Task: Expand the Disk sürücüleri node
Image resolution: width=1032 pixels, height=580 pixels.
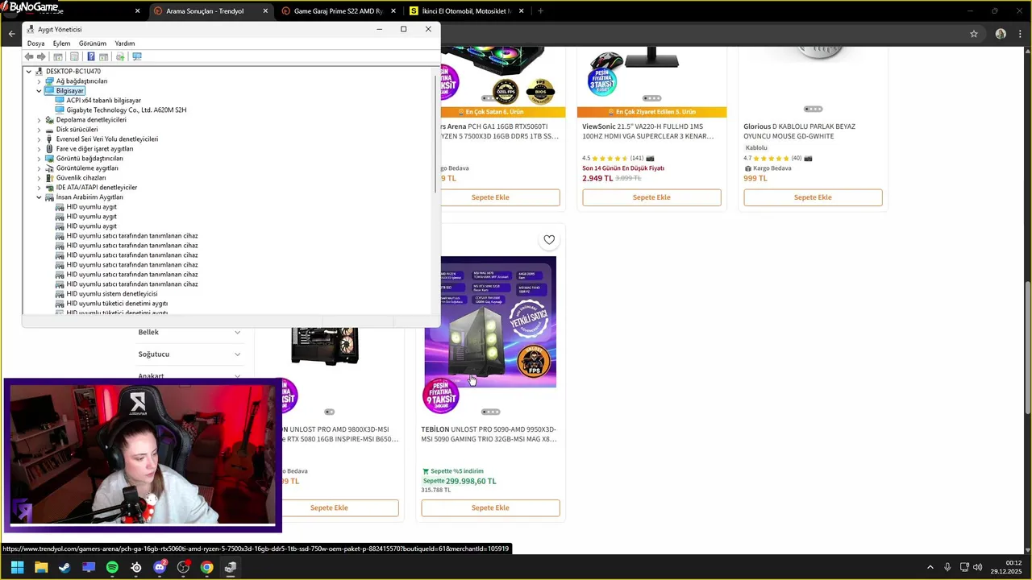Action: click(x=39, y=129)
